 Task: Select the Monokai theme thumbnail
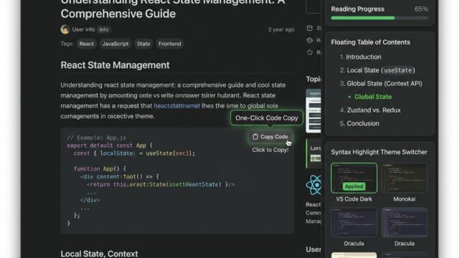[404, 178]
